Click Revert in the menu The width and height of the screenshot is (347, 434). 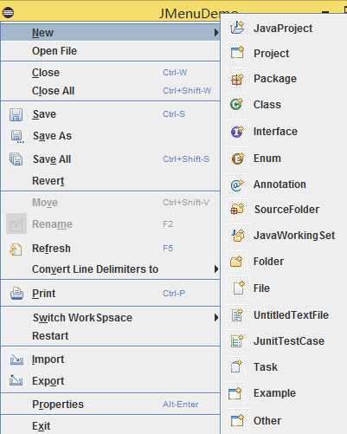point(110,181)
